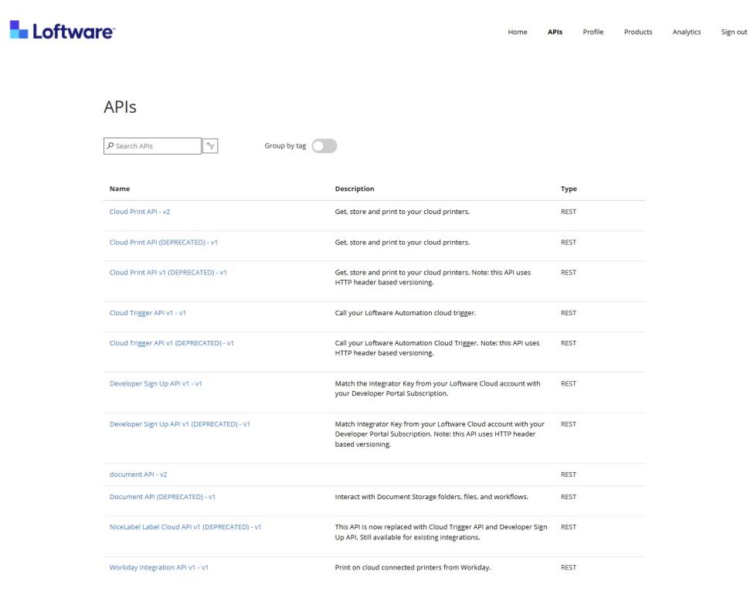Open document API - v2 link
The image size is (754, 602).
[x=139, y=474]
